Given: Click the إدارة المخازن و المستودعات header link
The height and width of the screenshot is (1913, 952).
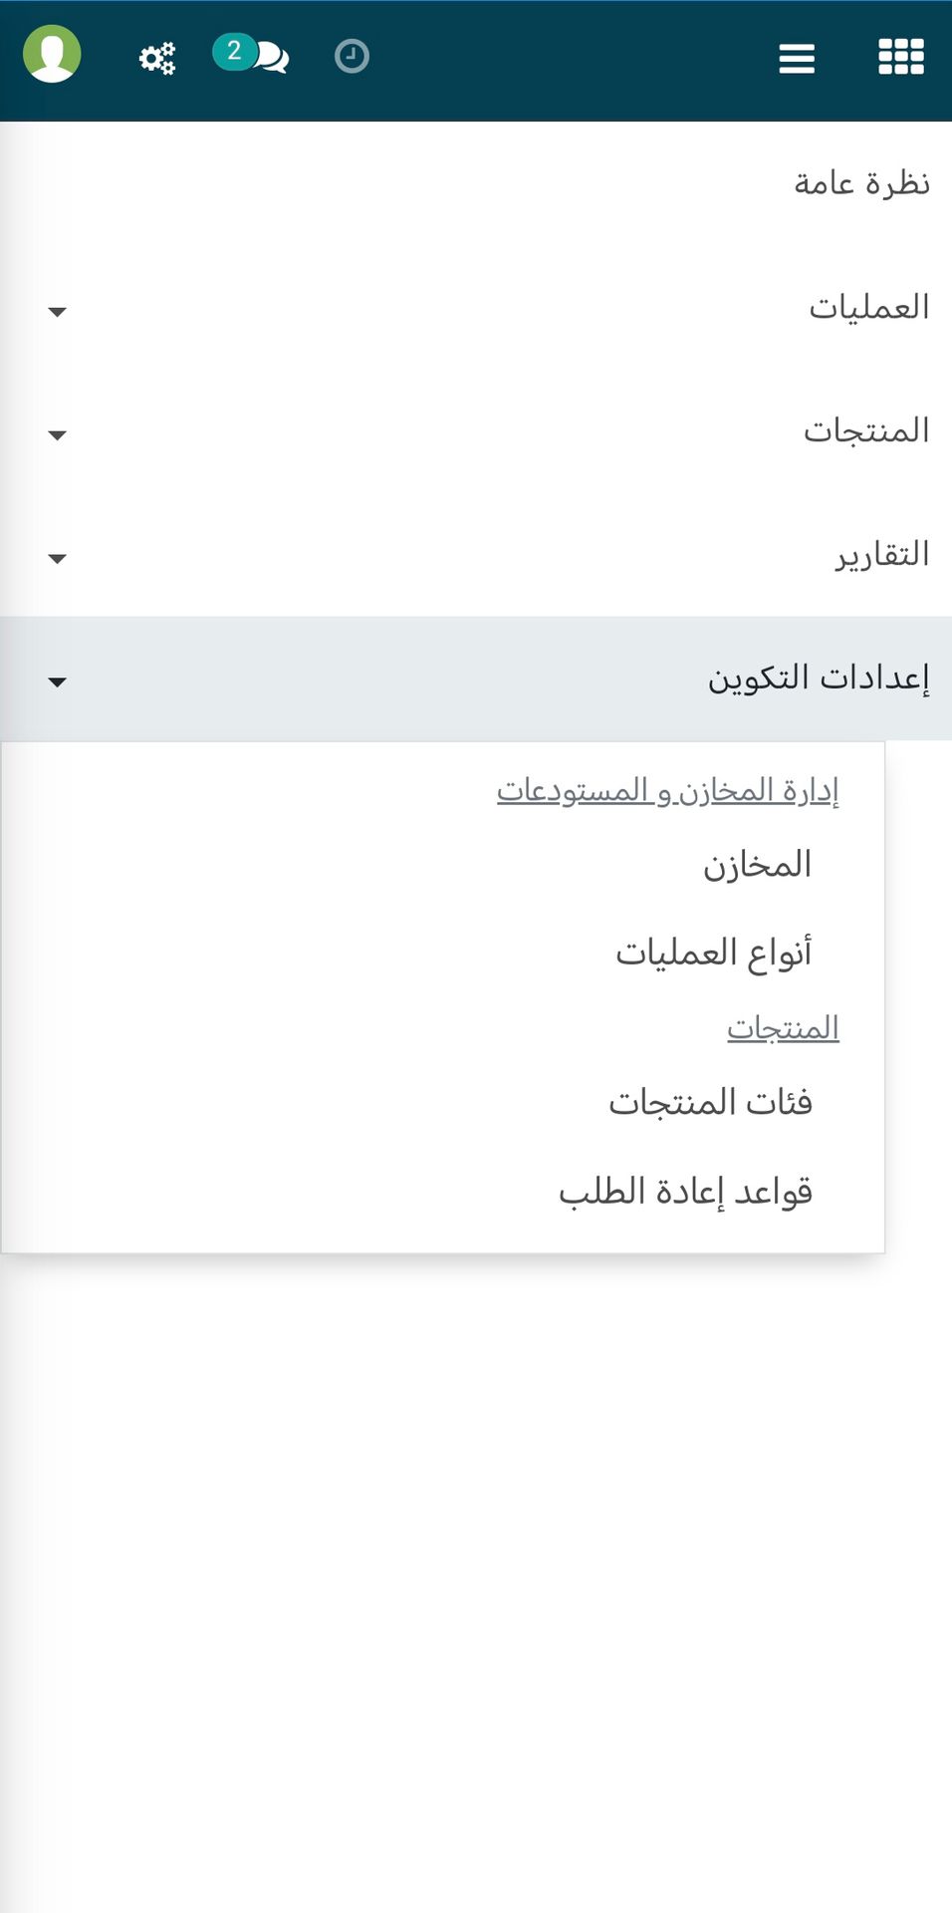Looking at the screenshot, I should [x=667, y=790].
